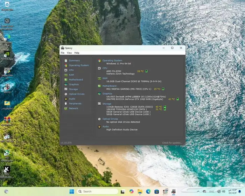
Task: Select the Network sidebar icon
Action: 65,108
